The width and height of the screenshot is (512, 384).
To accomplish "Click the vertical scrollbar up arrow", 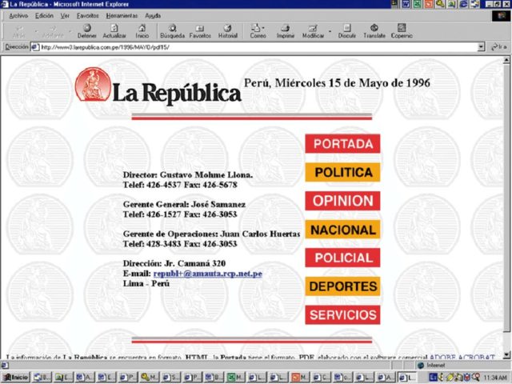I will pyautogui.click(x=506, y=60).
